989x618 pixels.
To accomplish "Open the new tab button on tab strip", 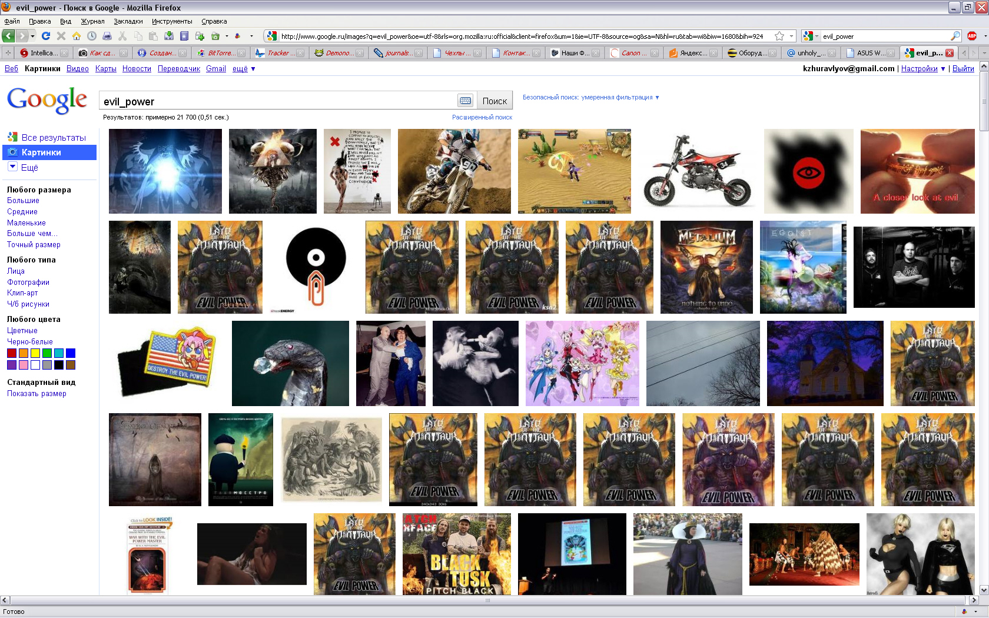I will click(x=8, y=53).
